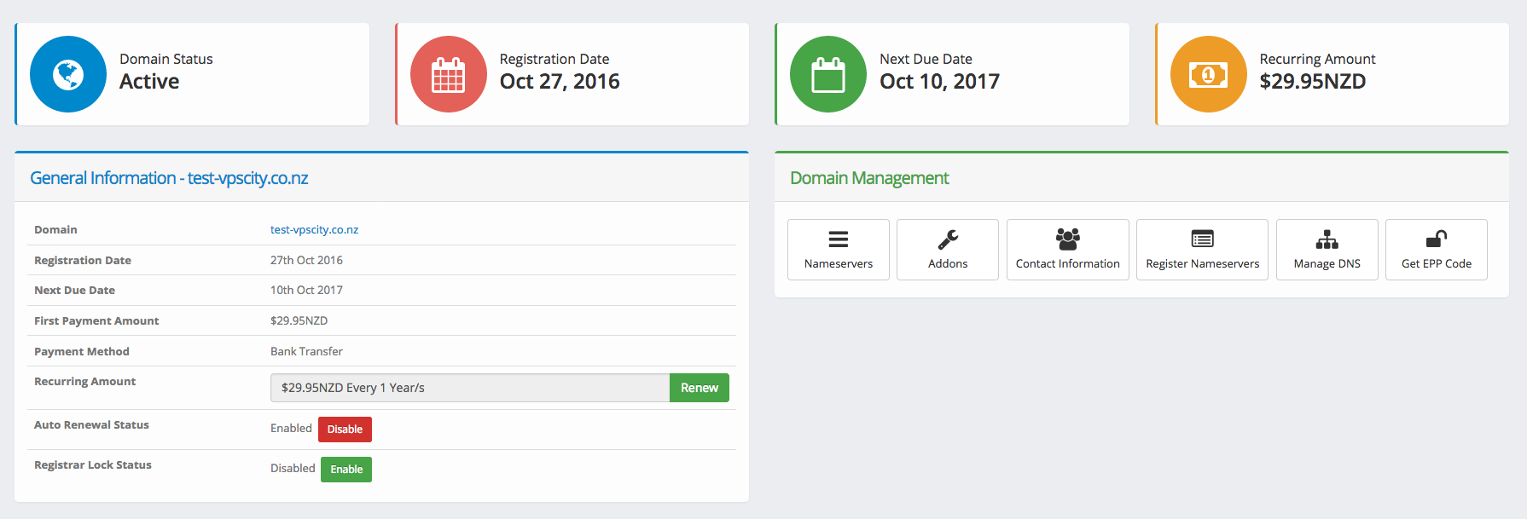Click the Oct 10, 2017 due date value
Screen dimensions: 1527x519
click(939, 82)
